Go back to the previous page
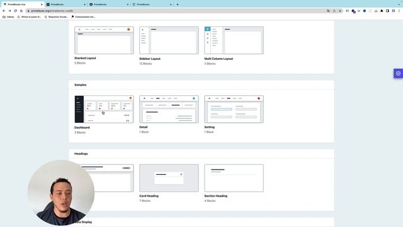 4,11
